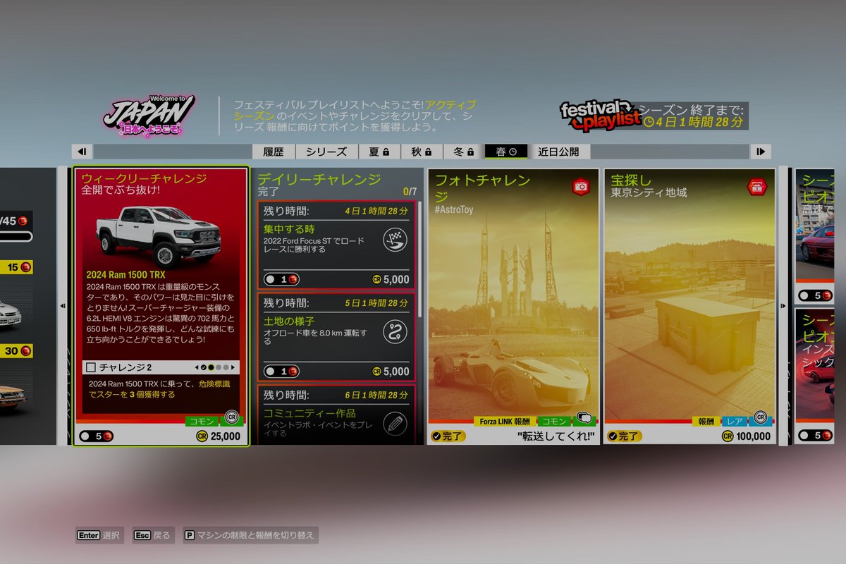
Task: Select the current chapter dot in the チャレンジ pager
Action: click(x=211, y=367)
